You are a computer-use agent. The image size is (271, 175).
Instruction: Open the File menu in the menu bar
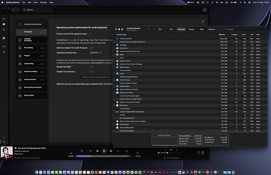click(x=24, y=2)
